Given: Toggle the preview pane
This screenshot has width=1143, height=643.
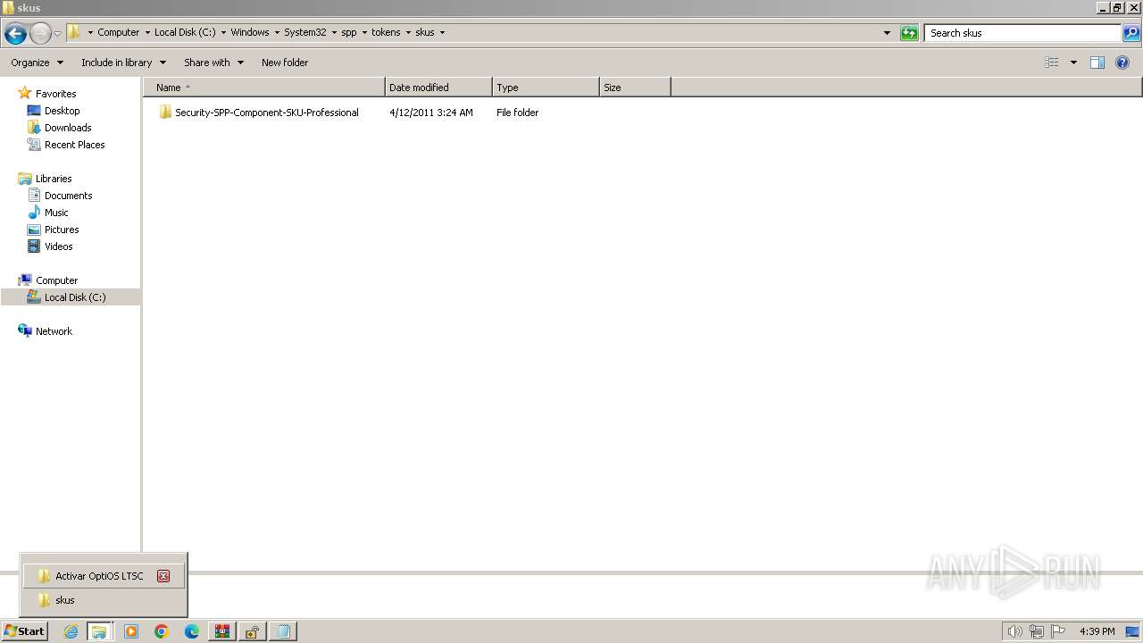Looking at the screenshot, I should pos(1097,63).
